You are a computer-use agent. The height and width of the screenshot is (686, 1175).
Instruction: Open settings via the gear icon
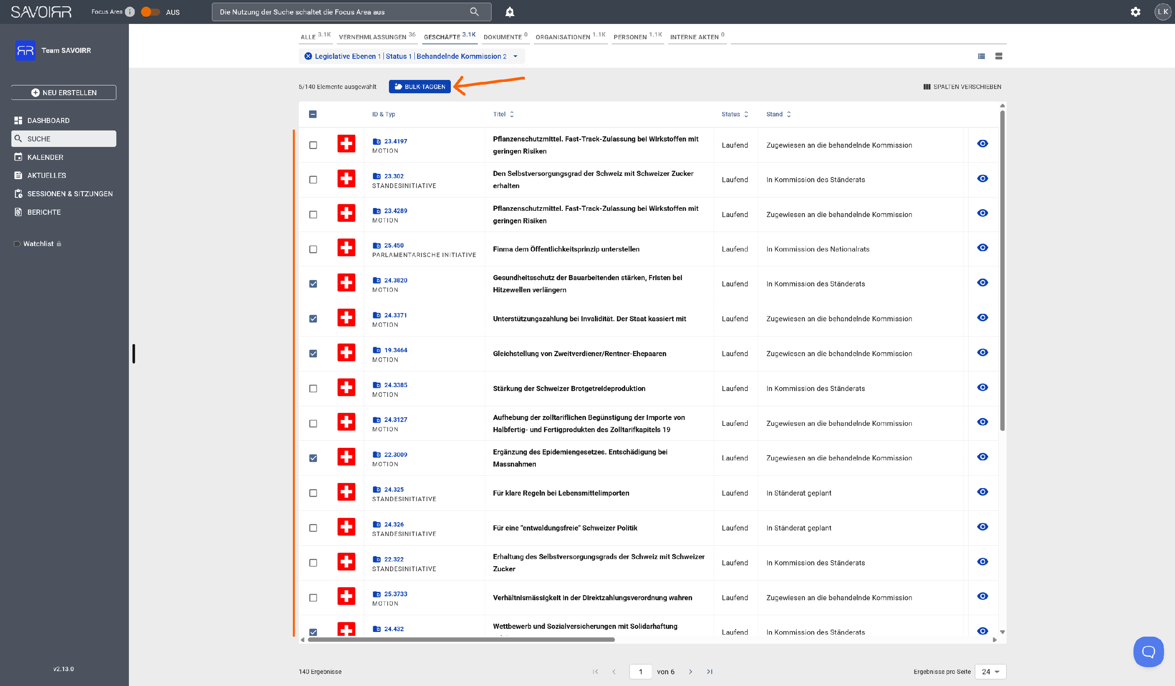pos(1135,12)
